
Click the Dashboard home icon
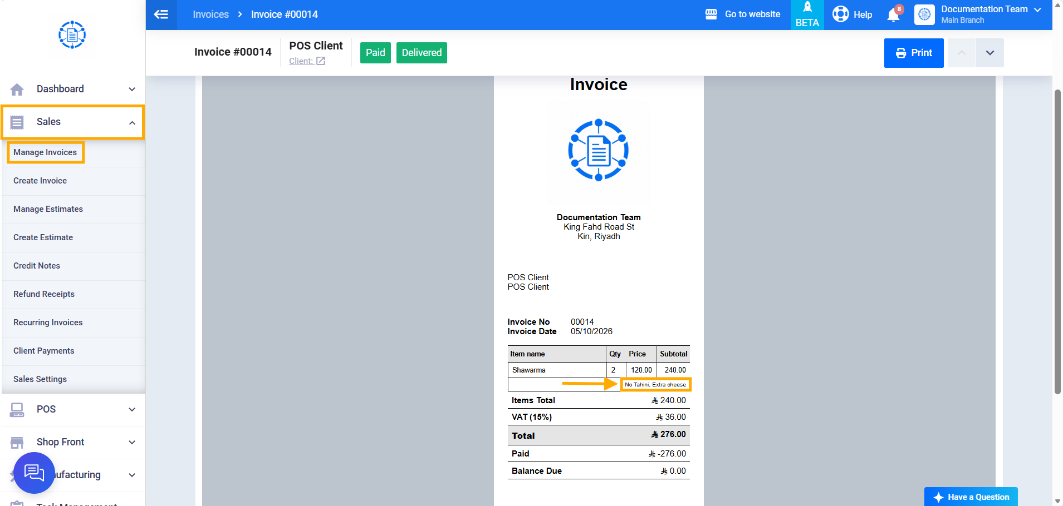17,89
